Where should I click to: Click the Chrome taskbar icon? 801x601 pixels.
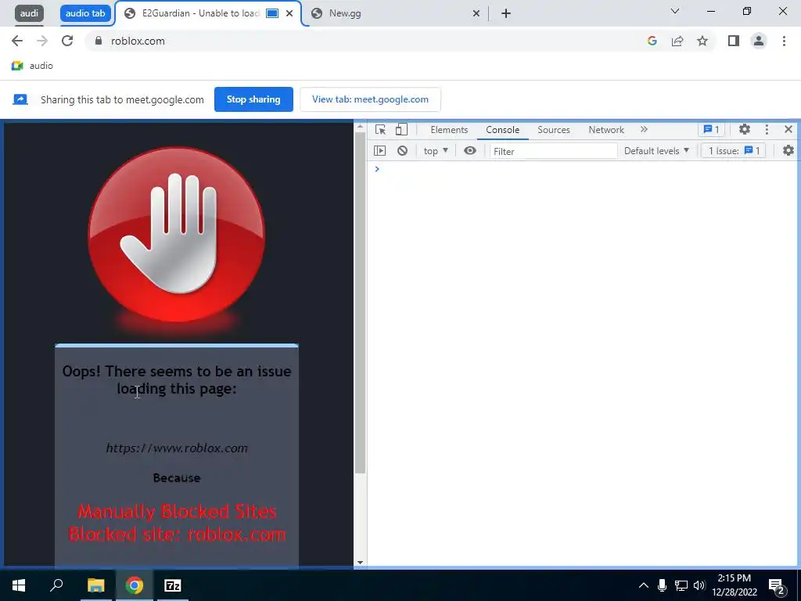pos(135,585)
